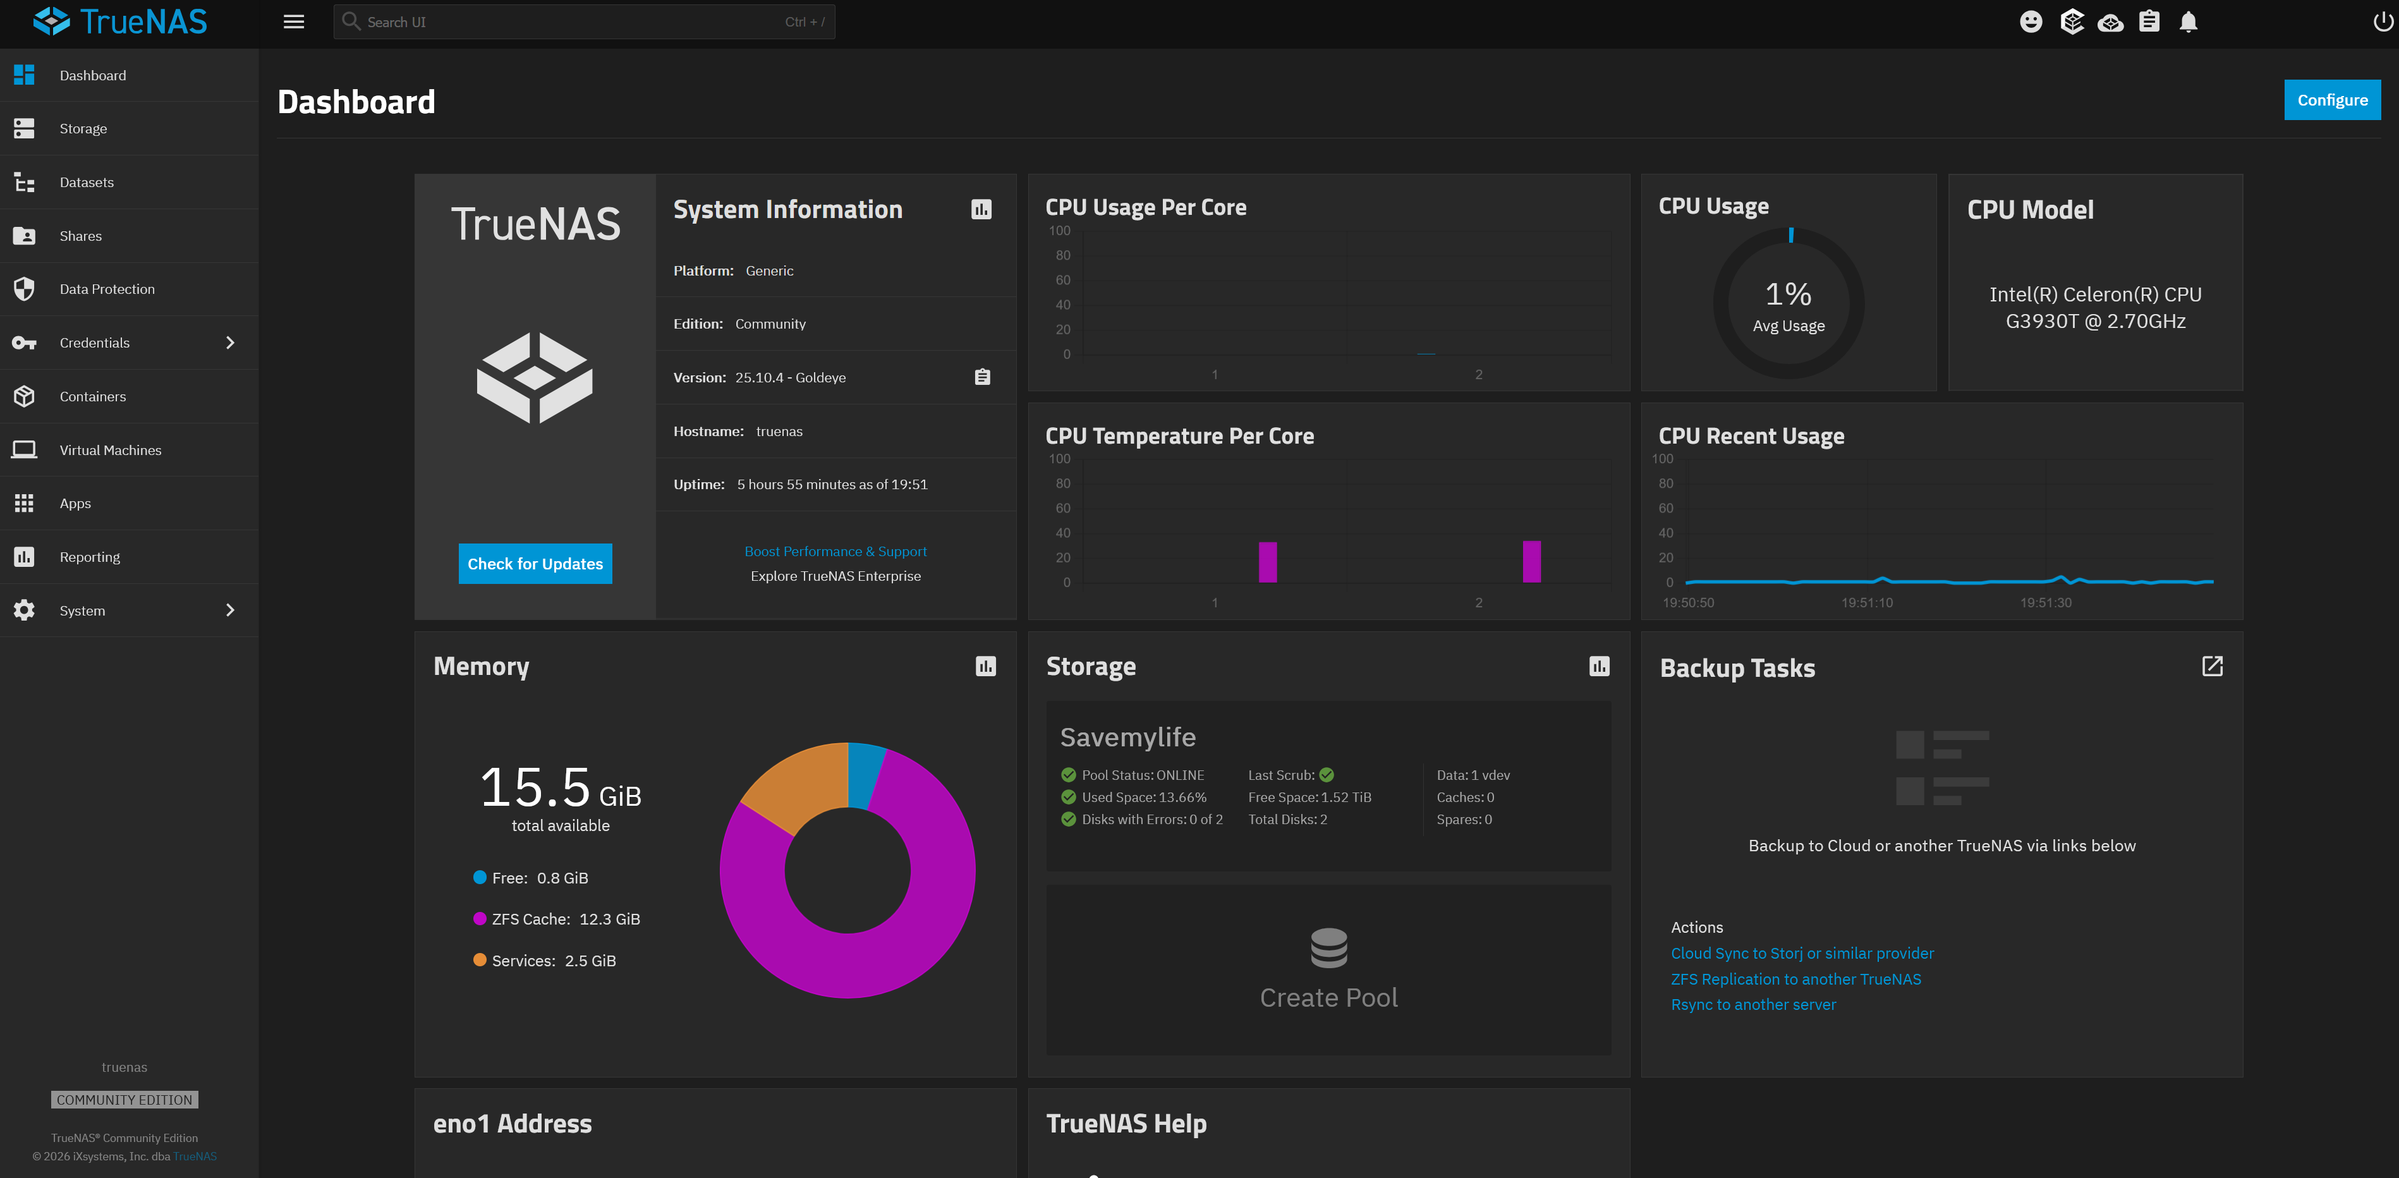Image resolution: width=2399 pixels, height=1178 pixels.
Task: Expand the Credentials submenu chevron
Action: 230,343
